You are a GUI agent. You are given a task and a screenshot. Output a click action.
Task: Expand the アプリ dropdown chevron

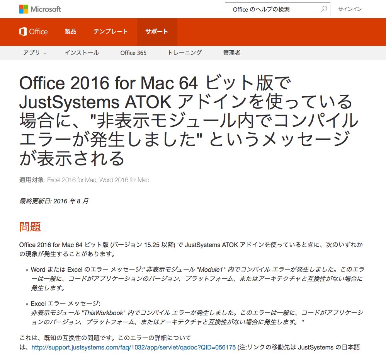coord(45,53)
